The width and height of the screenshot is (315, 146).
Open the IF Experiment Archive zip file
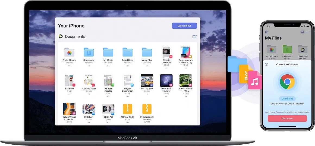point(147,109)
